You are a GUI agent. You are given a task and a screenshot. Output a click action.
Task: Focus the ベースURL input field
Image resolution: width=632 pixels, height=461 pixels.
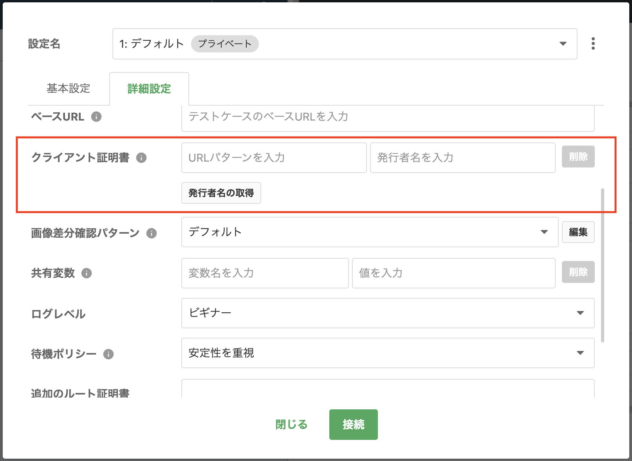388,118
